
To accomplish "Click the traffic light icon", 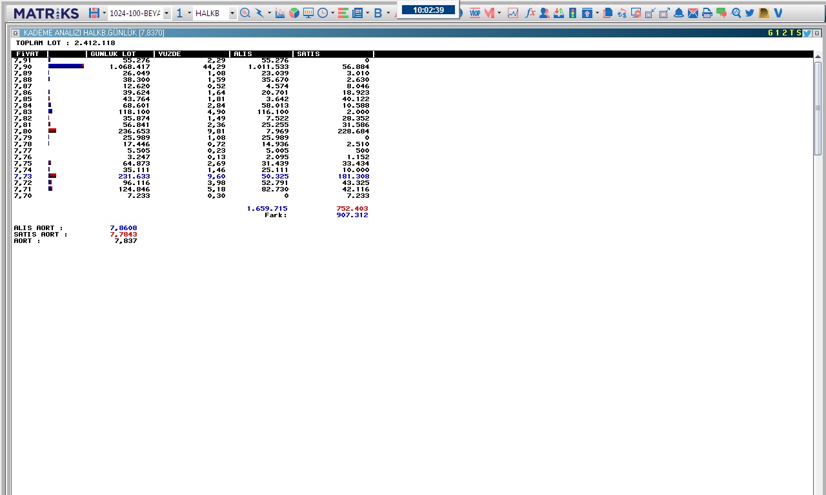I will click(x=572, y=13).
